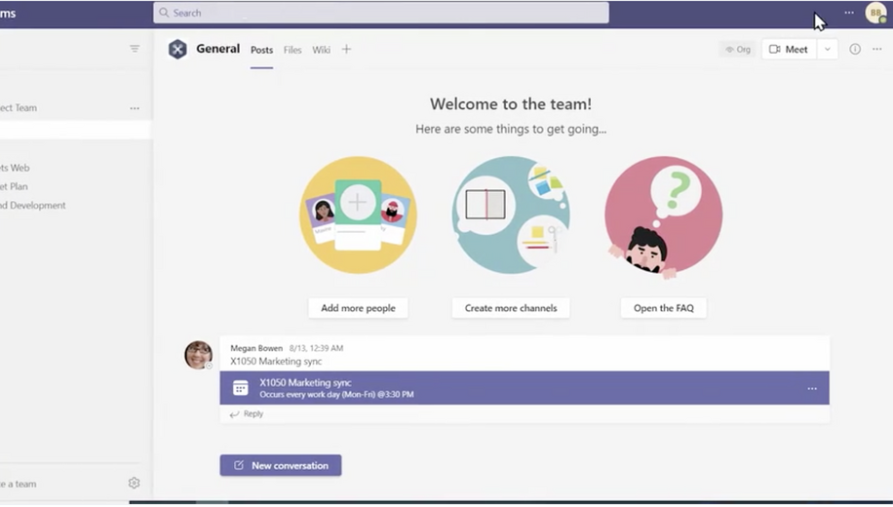Open Settings and more ellipsis in title bar
The width and height of the screenshot is (893, 507).
coord(849,13)
